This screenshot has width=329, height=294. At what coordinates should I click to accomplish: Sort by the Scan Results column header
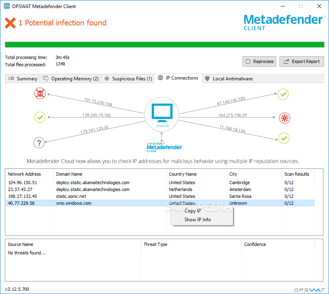(298, 174)
